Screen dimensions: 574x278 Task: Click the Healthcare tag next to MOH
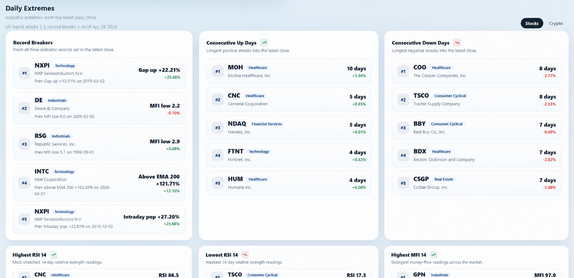258,68
